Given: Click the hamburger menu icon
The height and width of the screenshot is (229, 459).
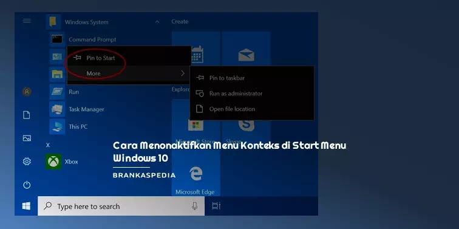Looking at the screenshot, I should (x=27, y=21).
